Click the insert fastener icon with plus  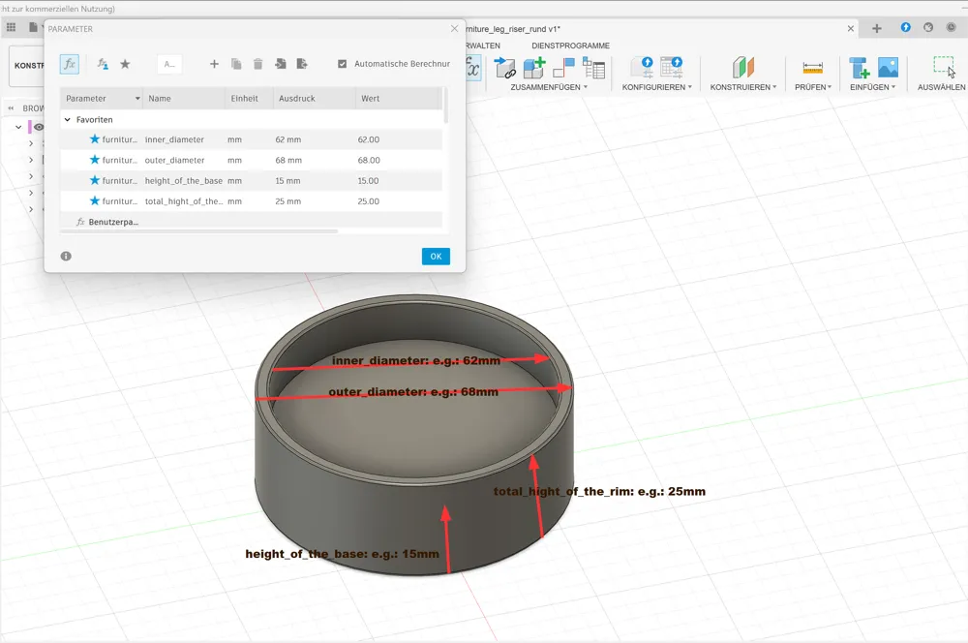860,68
